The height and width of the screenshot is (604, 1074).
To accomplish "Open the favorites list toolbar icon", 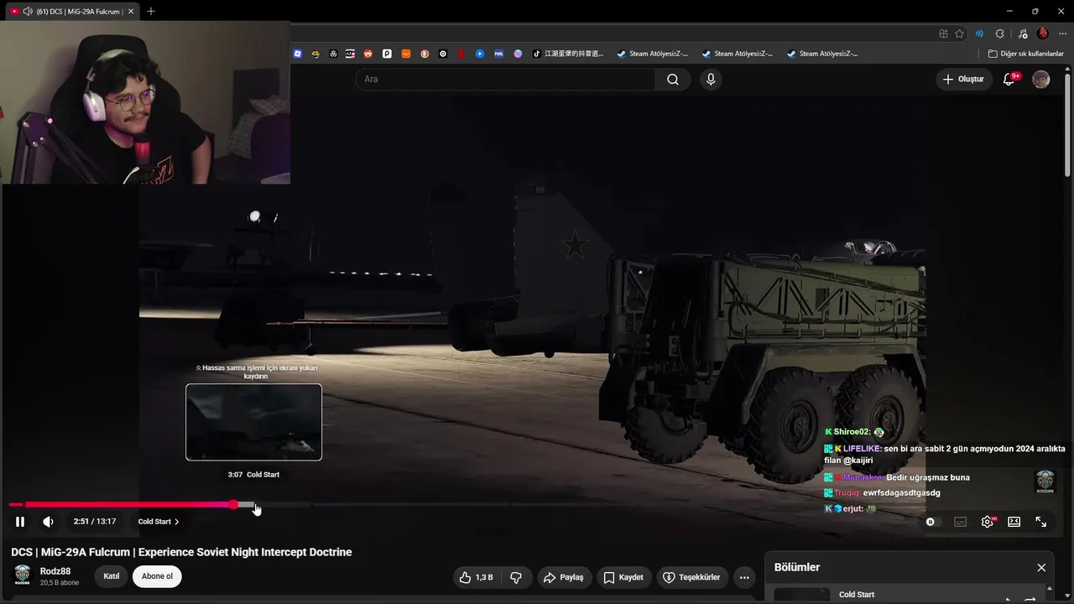I will point(1022,34).
